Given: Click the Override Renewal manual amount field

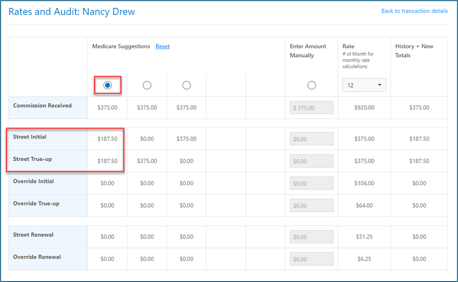Looking at the screenshot, I should coord(312,259).
